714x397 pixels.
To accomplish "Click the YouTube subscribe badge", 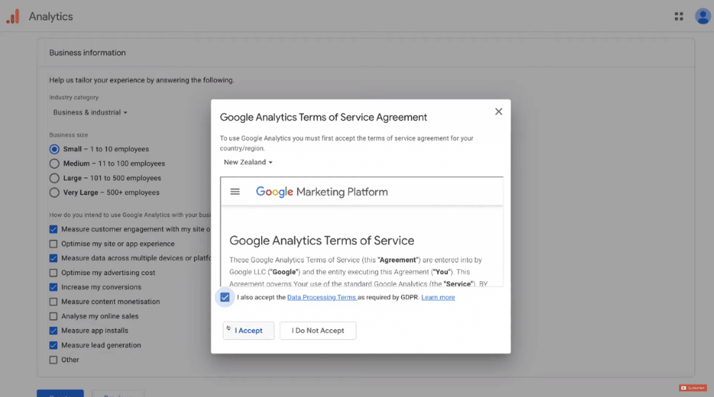I will (x=693, y=388).
